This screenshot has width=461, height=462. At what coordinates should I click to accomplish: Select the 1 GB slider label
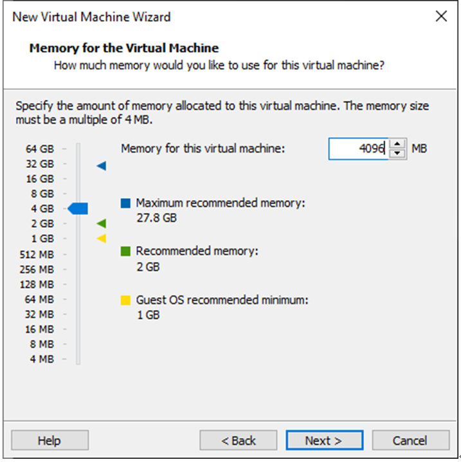(x=42, y=239)
